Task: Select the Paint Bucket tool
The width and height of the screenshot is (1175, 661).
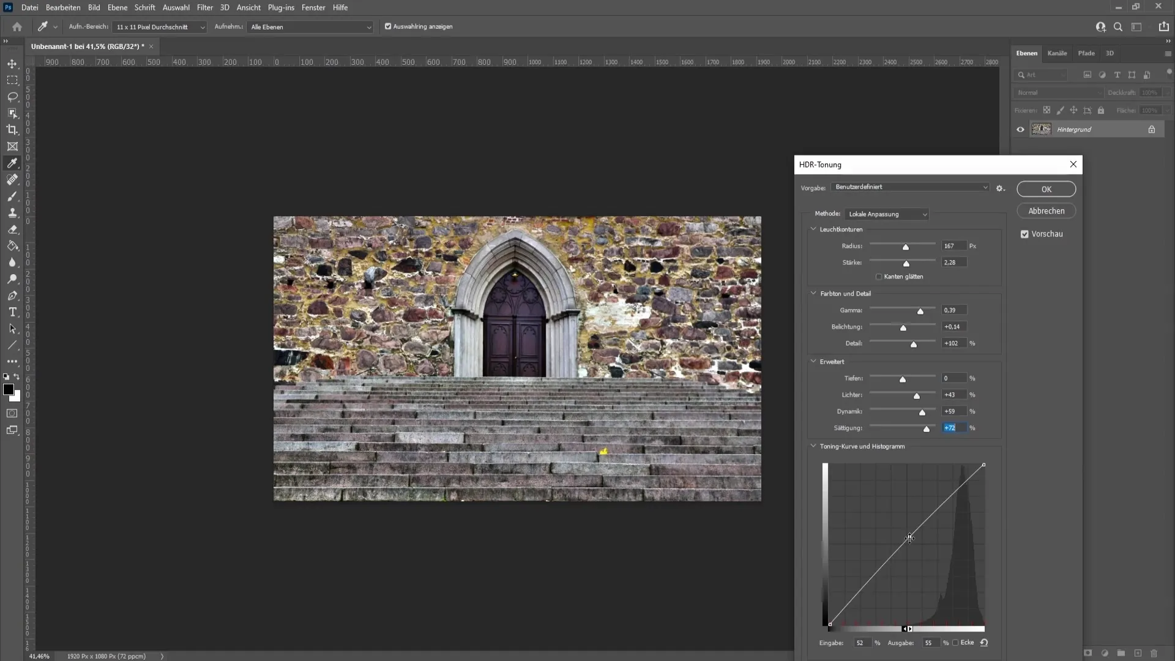Action: click(x=12, y=246)
